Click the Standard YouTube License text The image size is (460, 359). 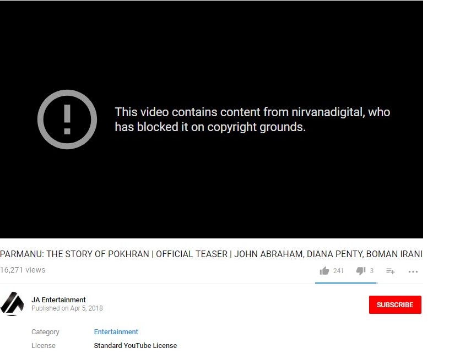click(x=135, y=345)
